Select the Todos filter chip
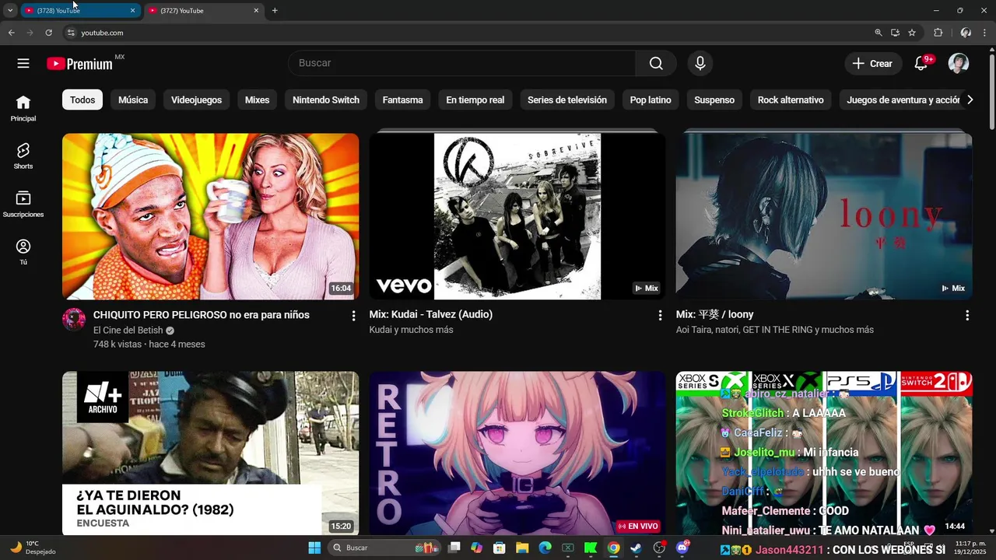The image size is (996, 560). click(x=82, y=100)
